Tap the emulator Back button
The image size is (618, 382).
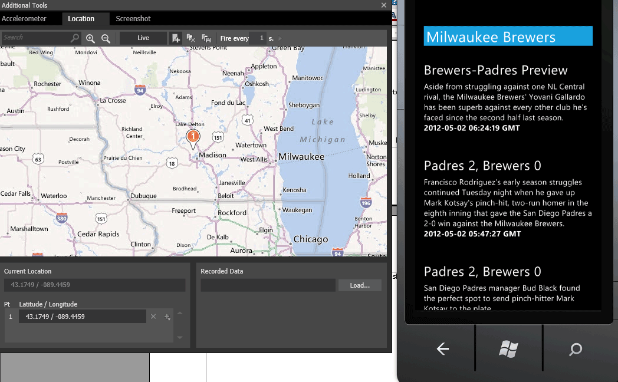tap(443, 348)
